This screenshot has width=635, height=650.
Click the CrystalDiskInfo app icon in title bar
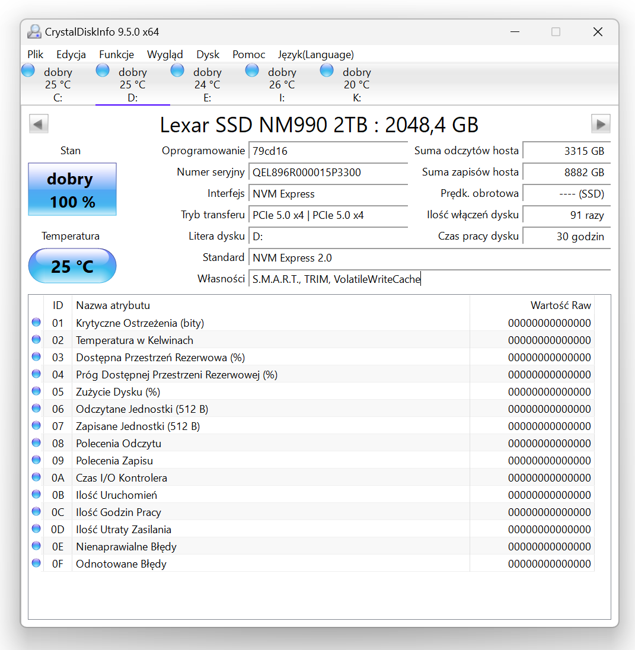pyautogui.click(x=34, y=32)
